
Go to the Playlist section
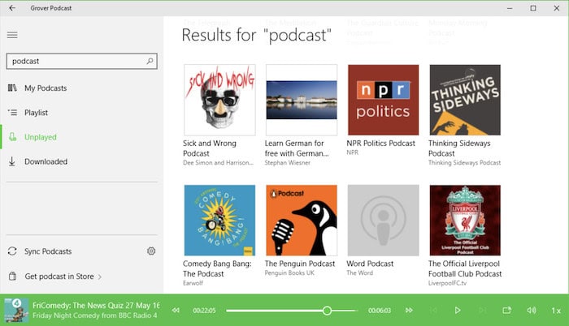pos(81,113)
